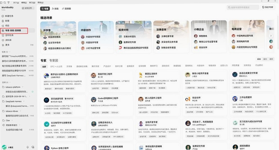The image size is (279, 150).
Task: Collapse the 空间 (6) section header
Action: (6, 82)
